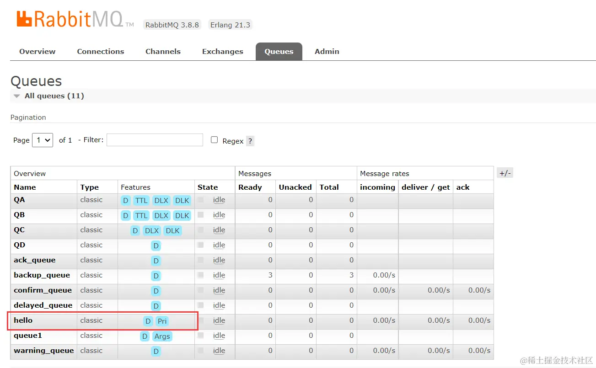Screen dimensions: 596x368
Task: Click the TTL feature badge on QA
Action: pyautogui.click(x=141, y=201)
